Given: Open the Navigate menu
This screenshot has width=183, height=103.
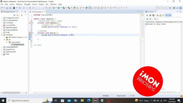Looking at the screenshot, I should pos(27,4).
